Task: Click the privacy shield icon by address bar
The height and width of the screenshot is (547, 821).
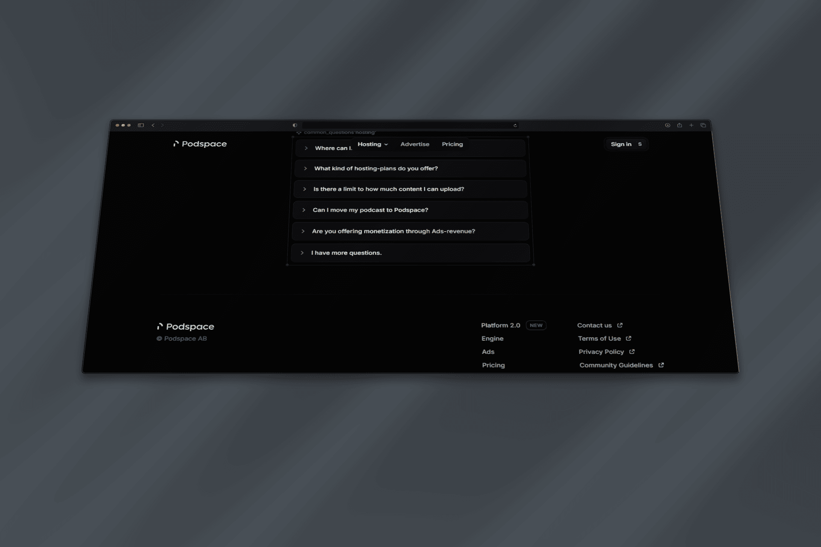Action: pos(295,125)
